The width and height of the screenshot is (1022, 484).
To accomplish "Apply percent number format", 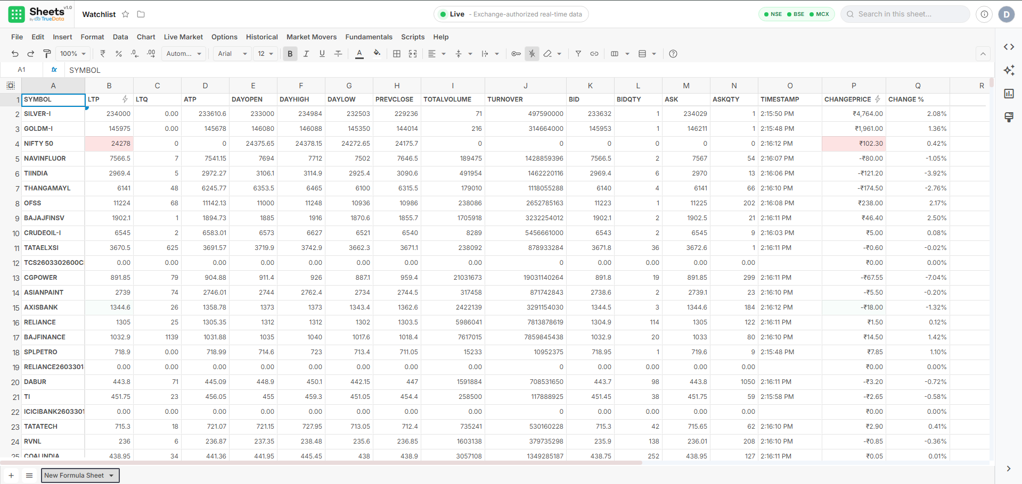I will coord(119,54).
